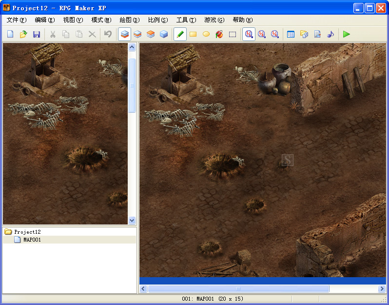The height and width of the screenshot is (305, 389).
Task: Click the map view scroll right arrow
Action: [x=382, y=288]
